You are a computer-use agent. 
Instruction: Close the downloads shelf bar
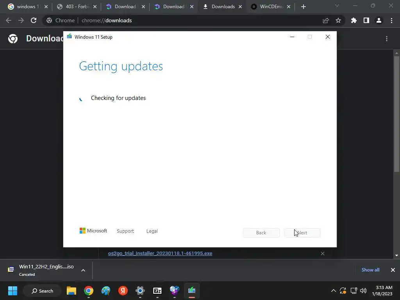click(393, 270)
